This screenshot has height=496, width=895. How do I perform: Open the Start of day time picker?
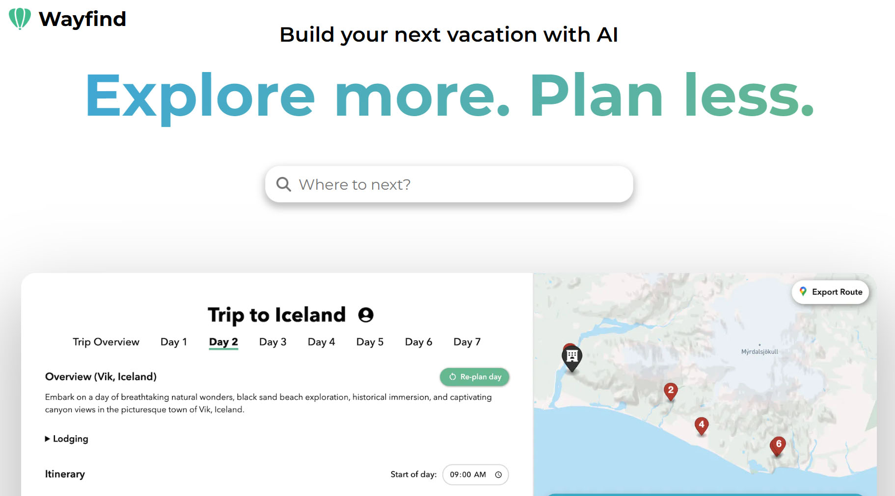point(468,474)
